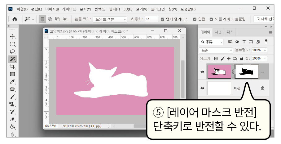Expand toolbox with double-arrow icon
Screen dimensions: 281x144
[x=9, y=26]
